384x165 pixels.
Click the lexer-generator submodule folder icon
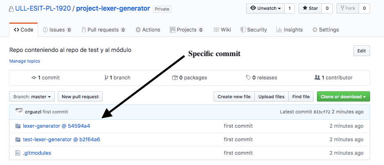pos(18,126)
